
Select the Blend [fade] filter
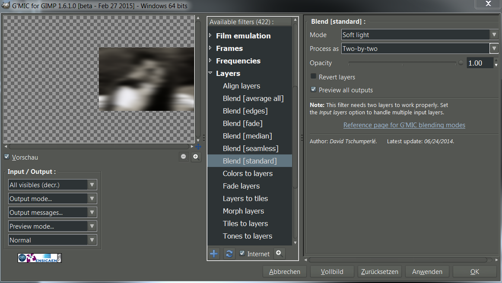pos(242,123)
